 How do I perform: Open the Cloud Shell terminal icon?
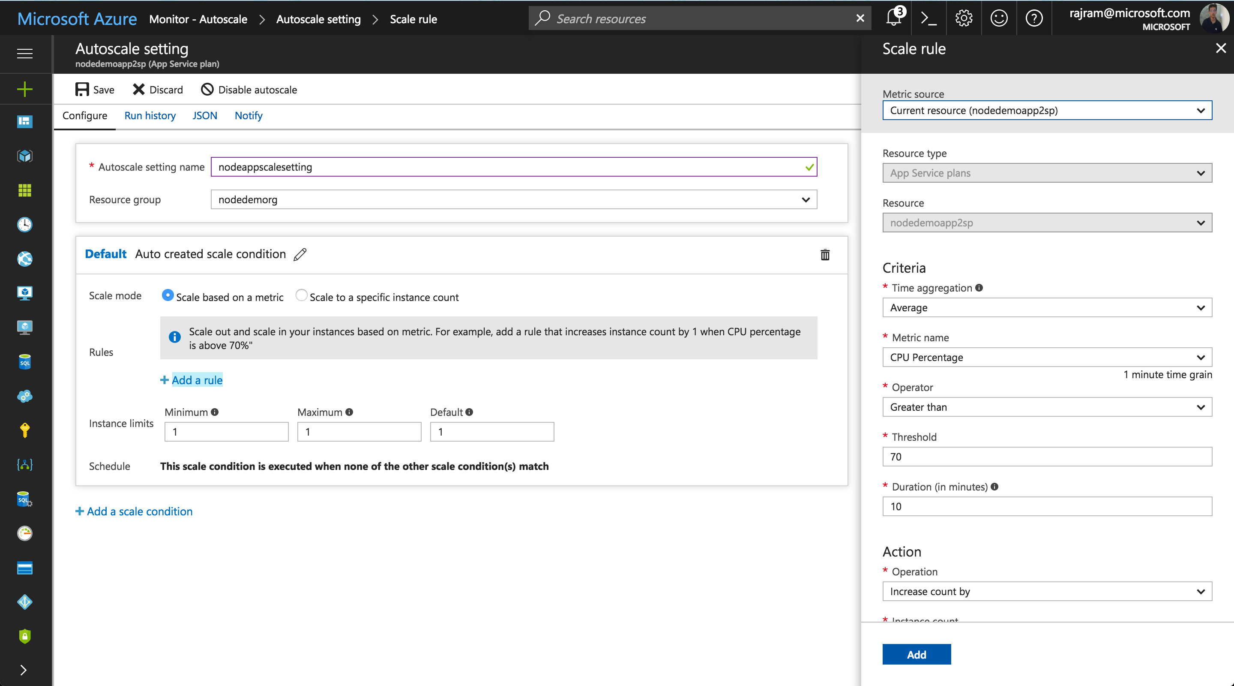(x=928, y=18)
